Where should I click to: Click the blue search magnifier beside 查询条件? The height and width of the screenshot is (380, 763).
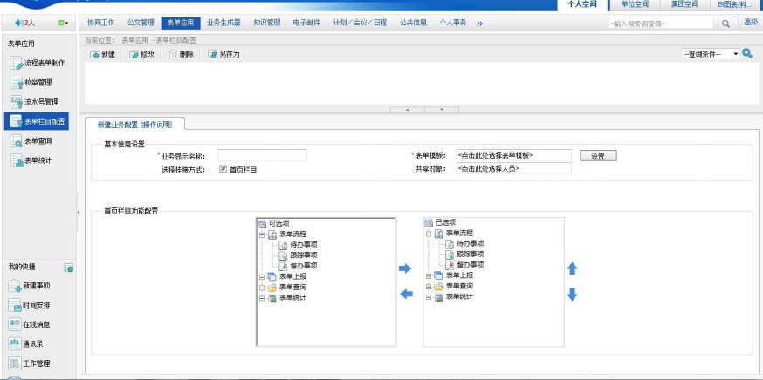pos(747,54)
